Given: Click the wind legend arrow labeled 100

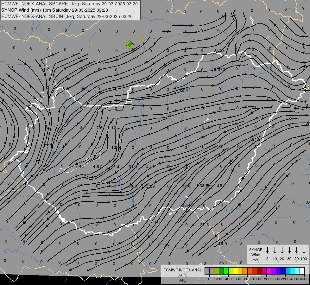Looking at the screenshot, I should tap(304, 250).
